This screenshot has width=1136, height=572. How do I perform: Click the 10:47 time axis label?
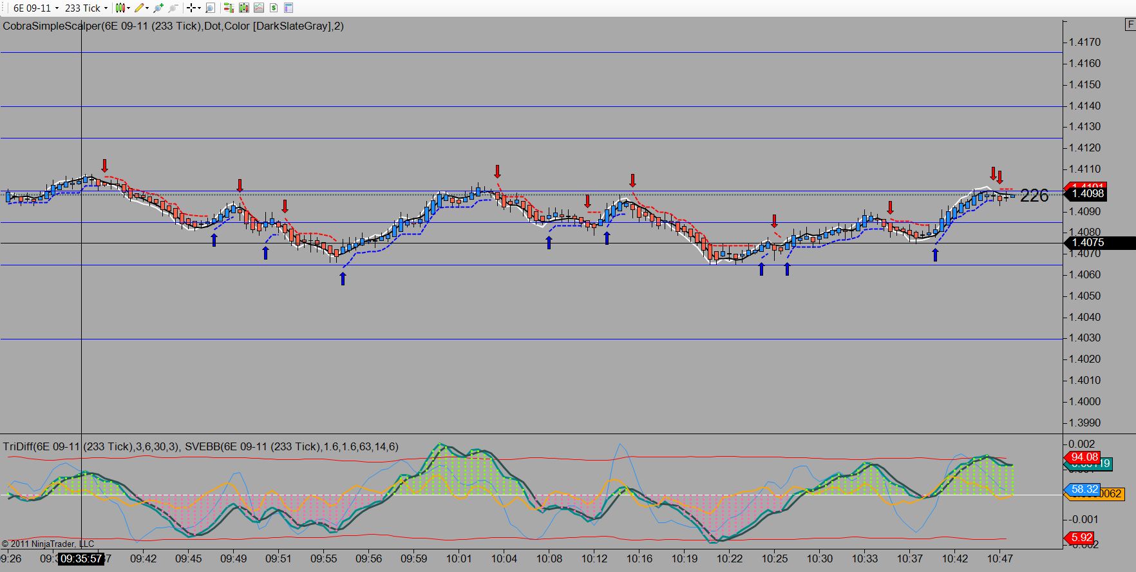999,558
